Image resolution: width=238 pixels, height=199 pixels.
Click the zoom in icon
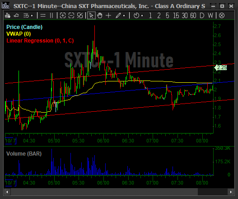click(x=63, y=15)
